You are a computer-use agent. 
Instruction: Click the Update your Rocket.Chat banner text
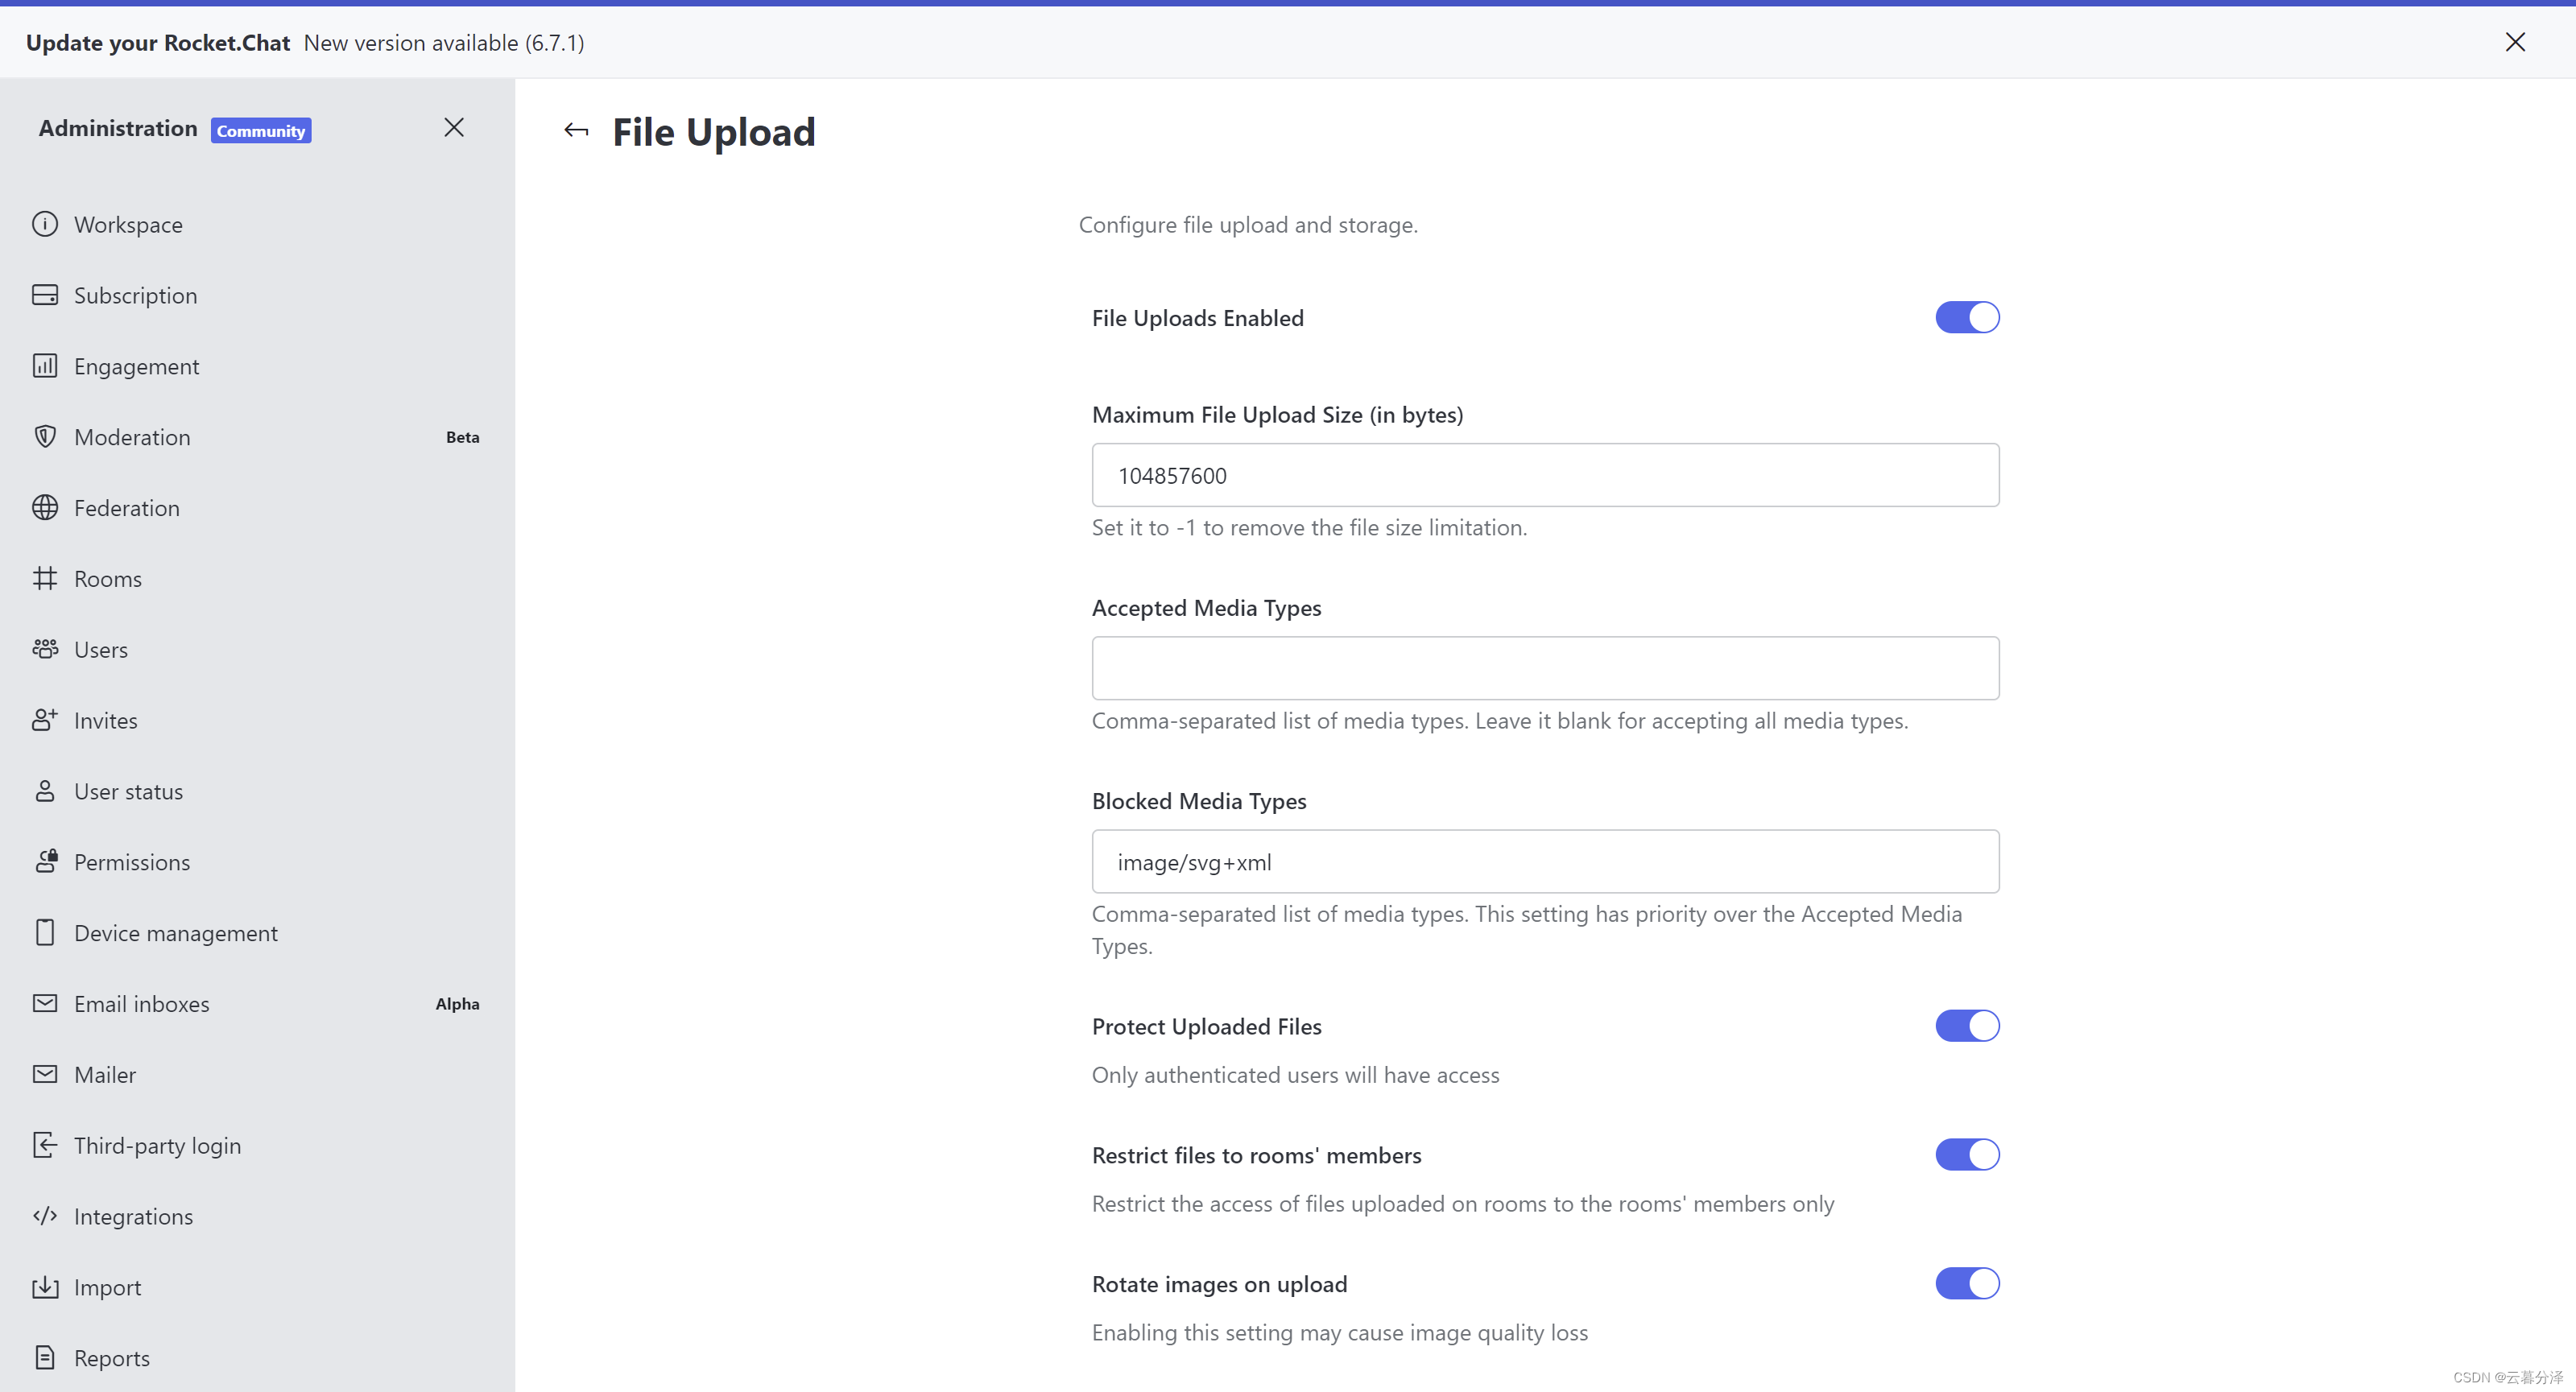tap(158, 43)
